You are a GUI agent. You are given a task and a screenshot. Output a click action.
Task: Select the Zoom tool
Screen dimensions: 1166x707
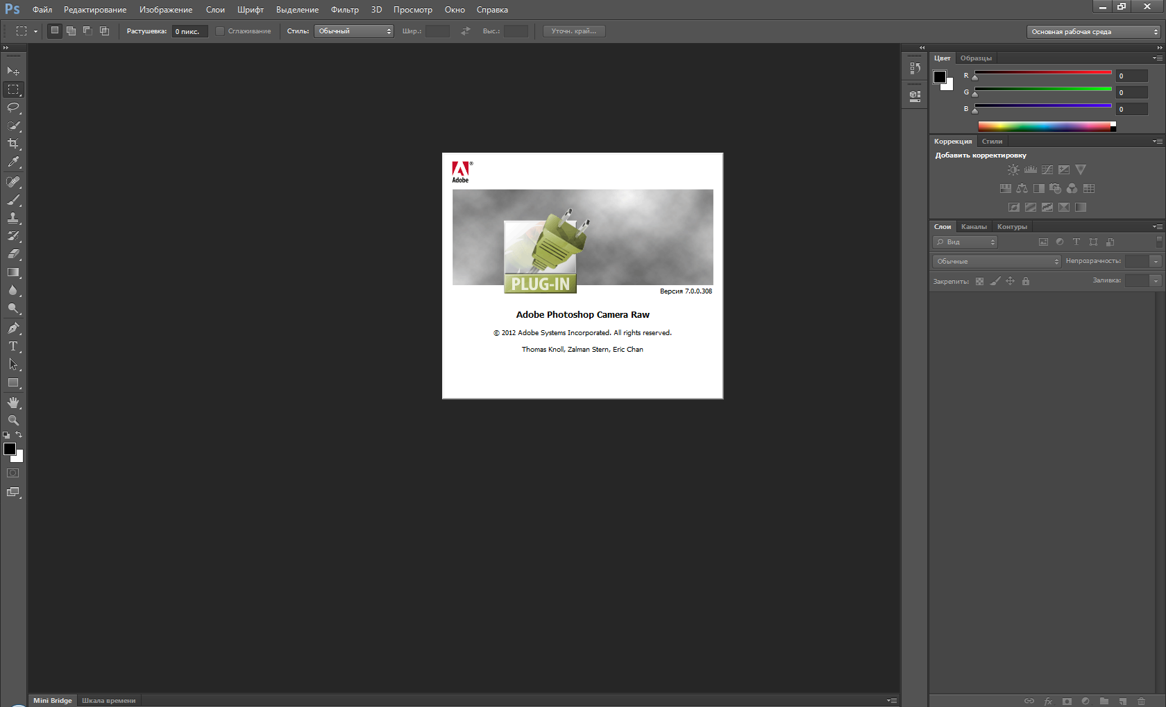pos(13,420)
